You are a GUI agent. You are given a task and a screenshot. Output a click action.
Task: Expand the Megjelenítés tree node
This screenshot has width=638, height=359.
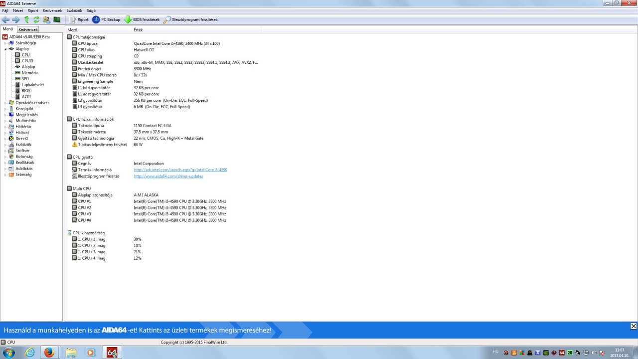click(x=5, y=115)
